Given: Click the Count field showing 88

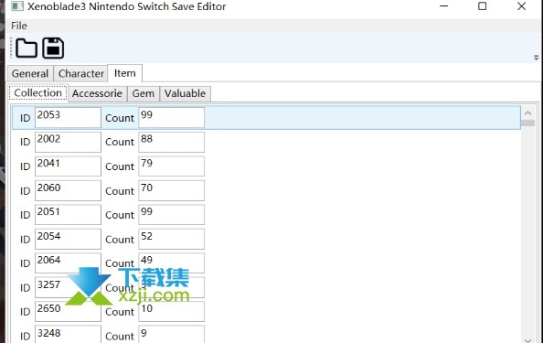Looking at the screenshot, I should [172, 142].
